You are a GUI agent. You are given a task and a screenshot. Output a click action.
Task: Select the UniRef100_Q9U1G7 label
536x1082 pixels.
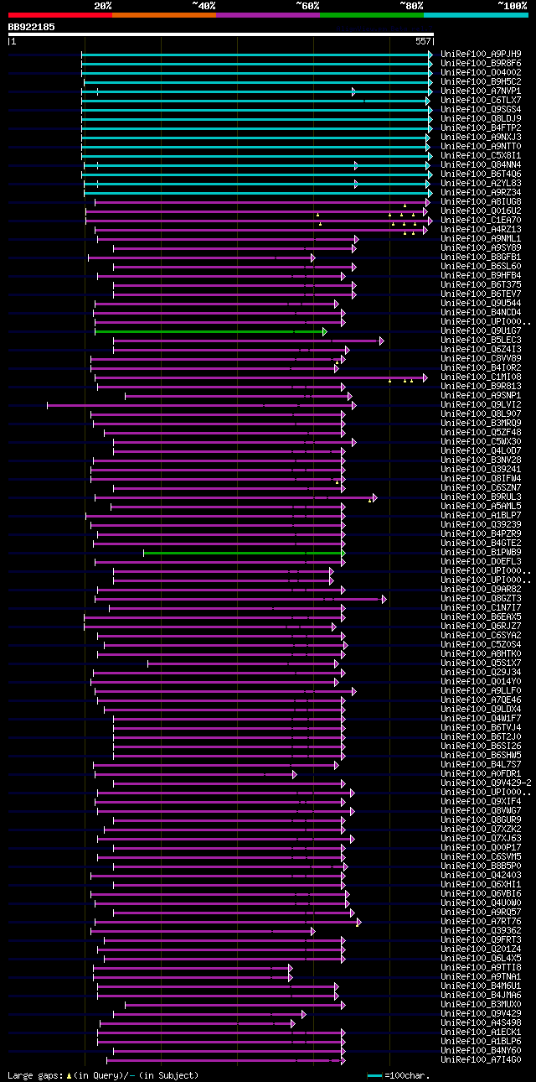(x=481, y=331)
